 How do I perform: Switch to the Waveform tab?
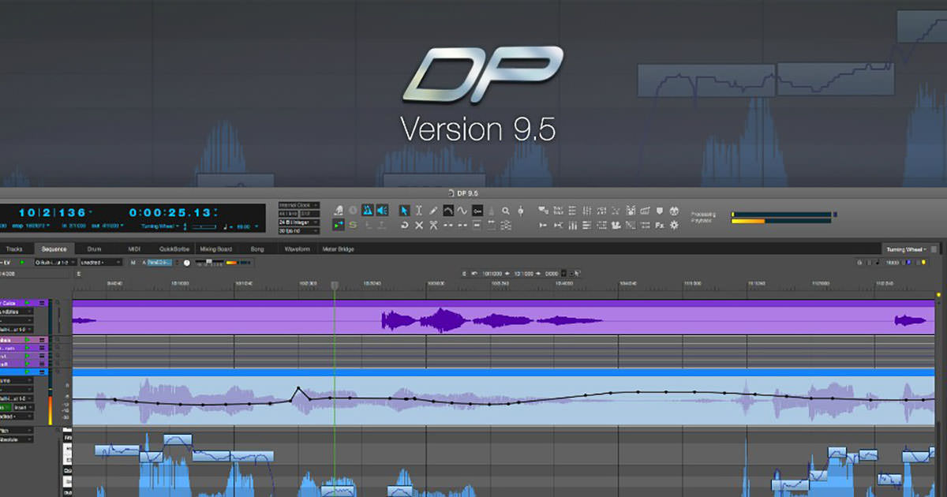[298, 249]
